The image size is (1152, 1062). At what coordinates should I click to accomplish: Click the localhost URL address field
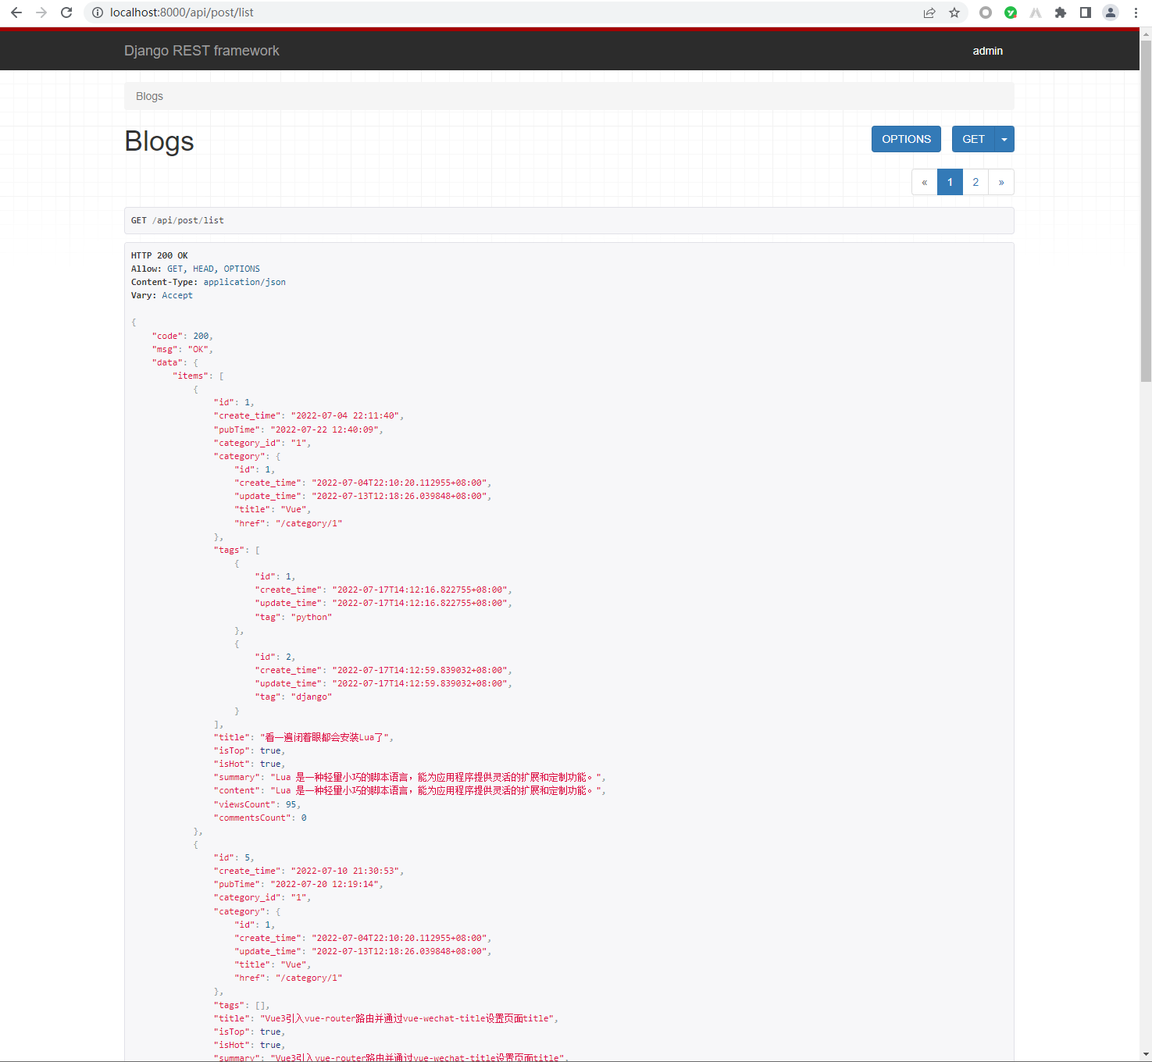pyautogui.click(x=469, y=12)
